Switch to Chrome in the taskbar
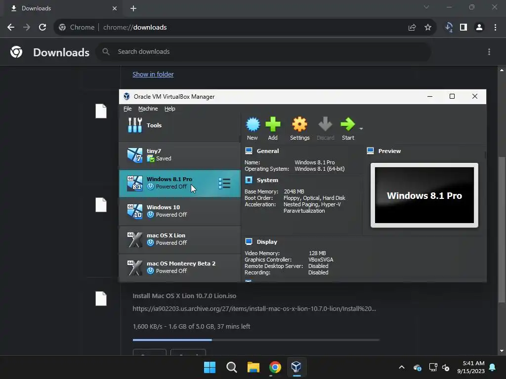The image size is (506, 379). pyautogui.click(x=275, y=367)
